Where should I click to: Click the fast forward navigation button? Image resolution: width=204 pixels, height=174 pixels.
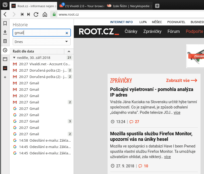coord(29,14)
